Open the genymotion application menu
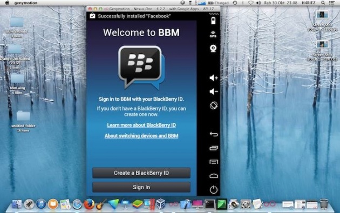Screen dimensions: 340x213 tap(25, 3)
